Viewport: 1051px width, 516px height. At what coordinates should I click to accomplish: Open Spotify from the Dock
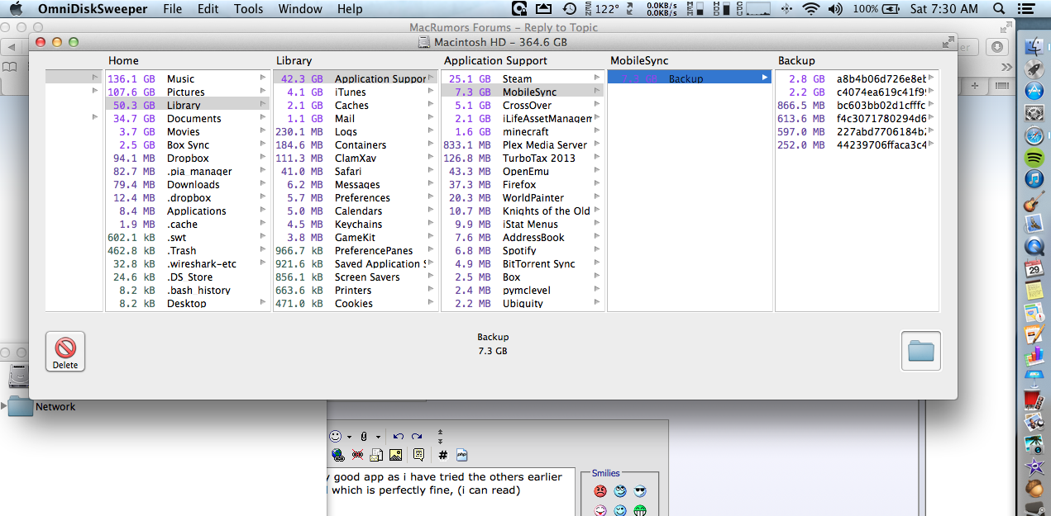[x=1034, y=158]
